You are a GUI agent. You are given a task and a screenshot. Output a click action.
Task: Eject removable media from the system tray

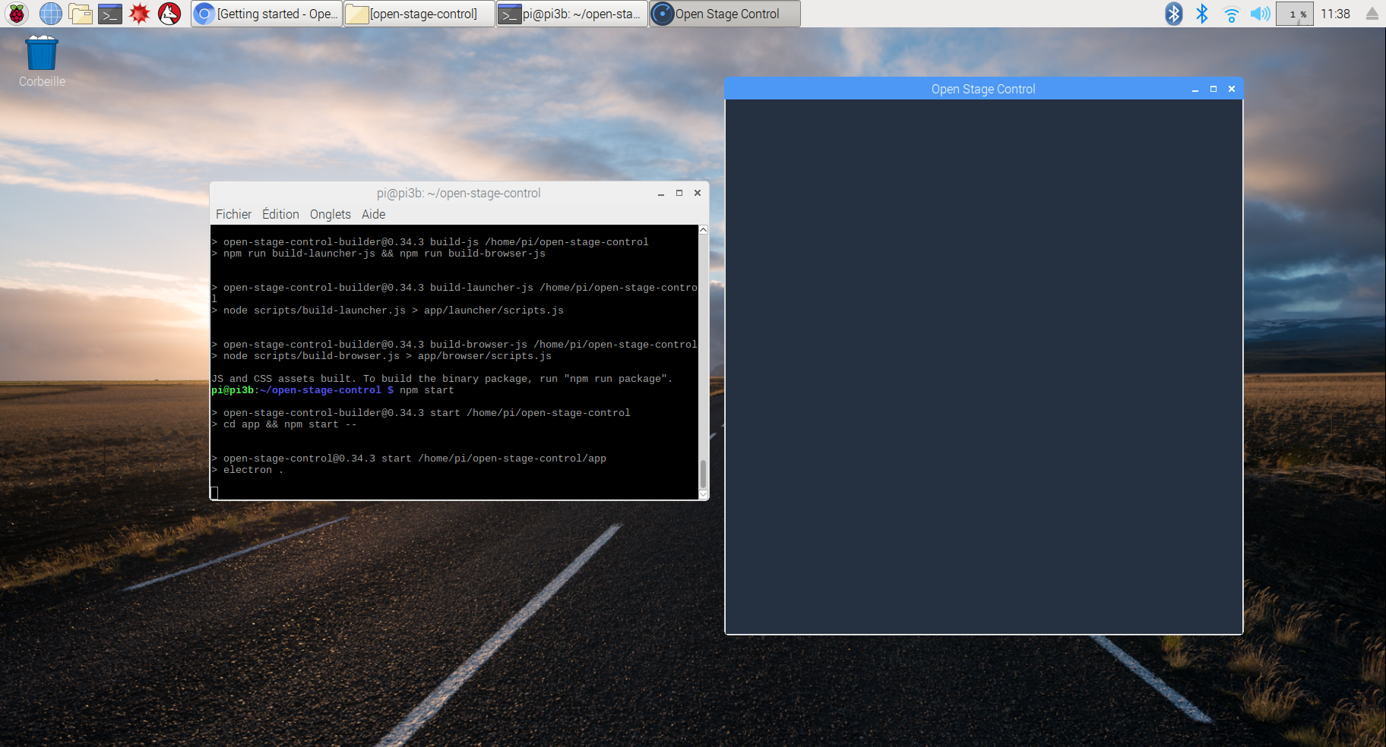(x=1372, y=13)
